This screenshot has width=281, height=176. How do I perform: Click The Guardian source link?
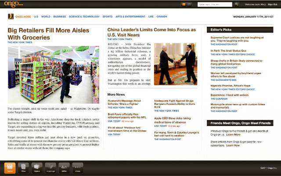click(x=219, y=99)
